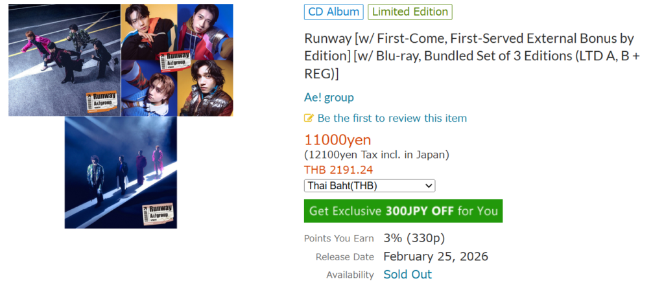Open the street group shot album cover
664x283 pixels.
64,60
